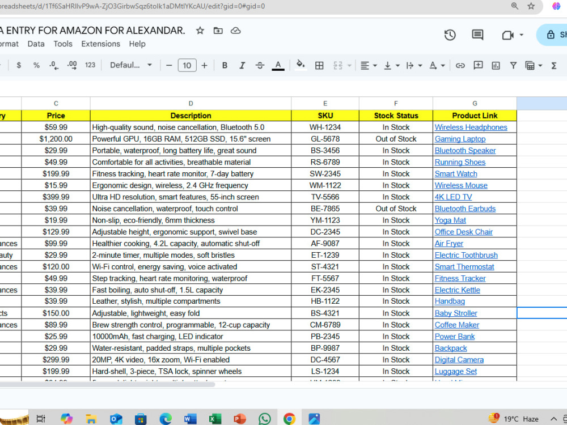Open the Default font dropdown
The height and width of the screenshot is (425, 567).
click(x=130, y=65)
